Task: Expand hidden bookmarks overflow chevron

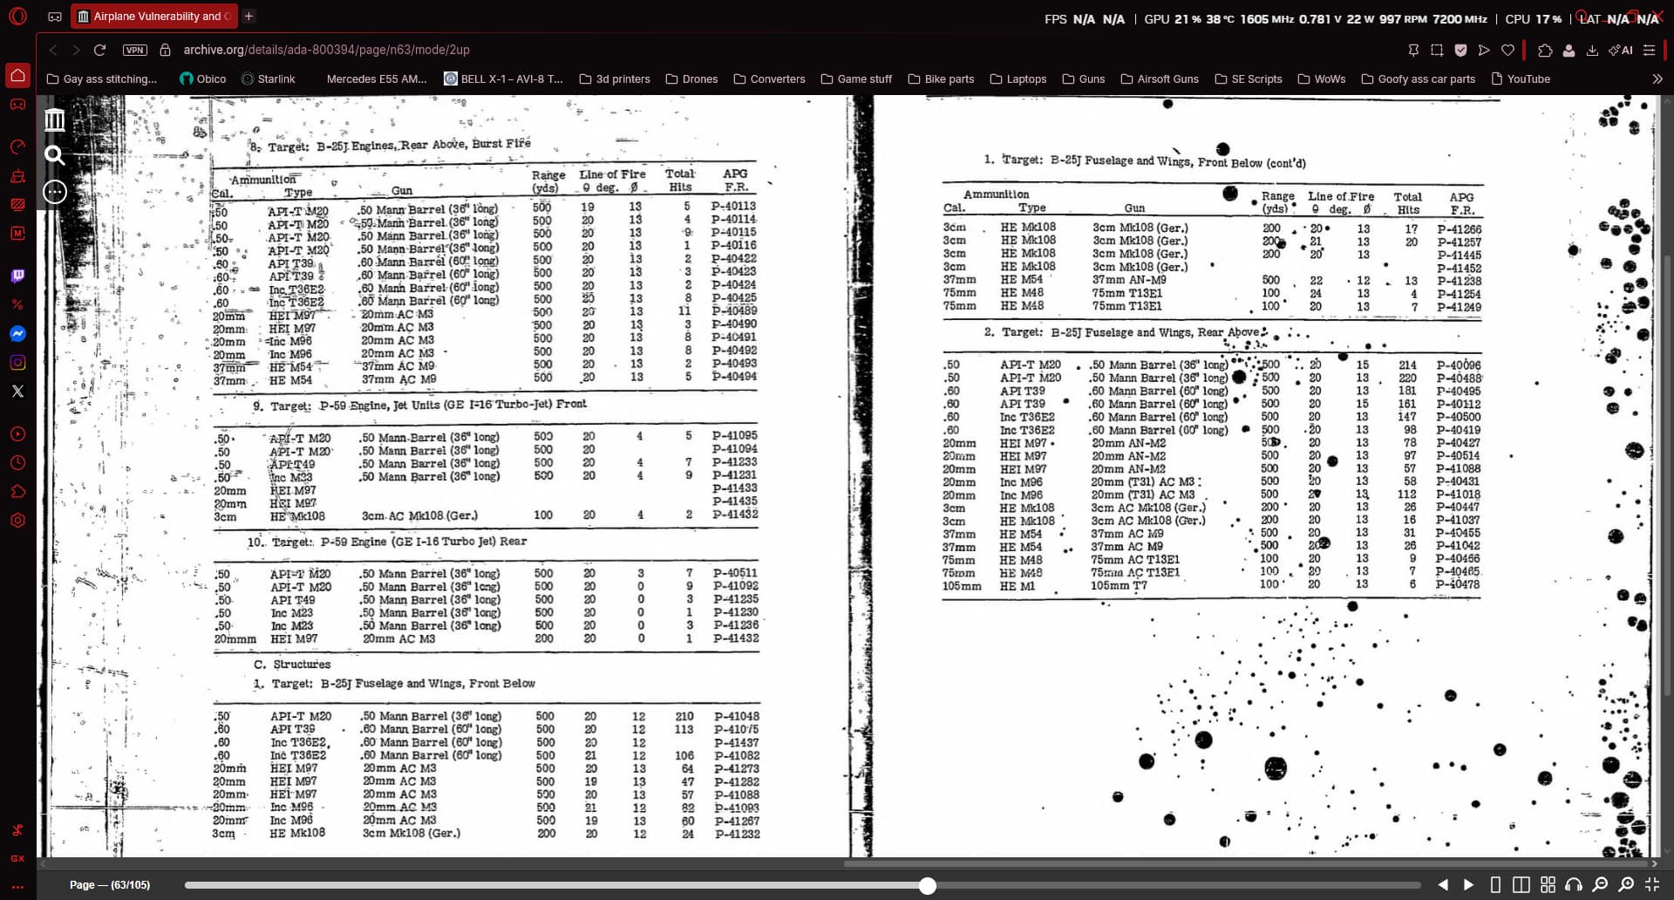Action: point(1657,78)
